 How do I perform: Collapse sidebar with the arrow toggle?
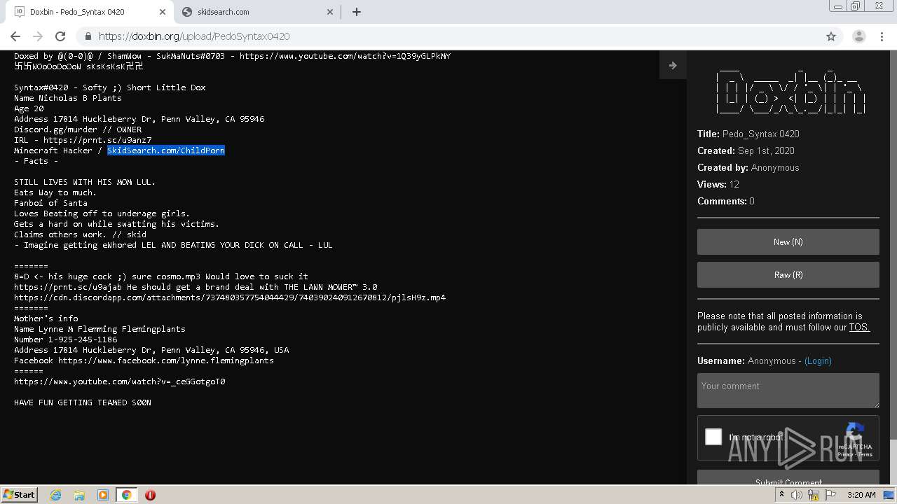[673, 65]
